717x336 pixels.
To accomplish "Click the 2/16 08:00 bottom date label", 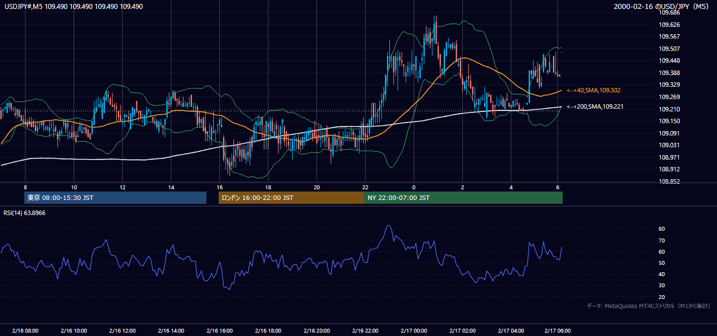I will [25, 330].
